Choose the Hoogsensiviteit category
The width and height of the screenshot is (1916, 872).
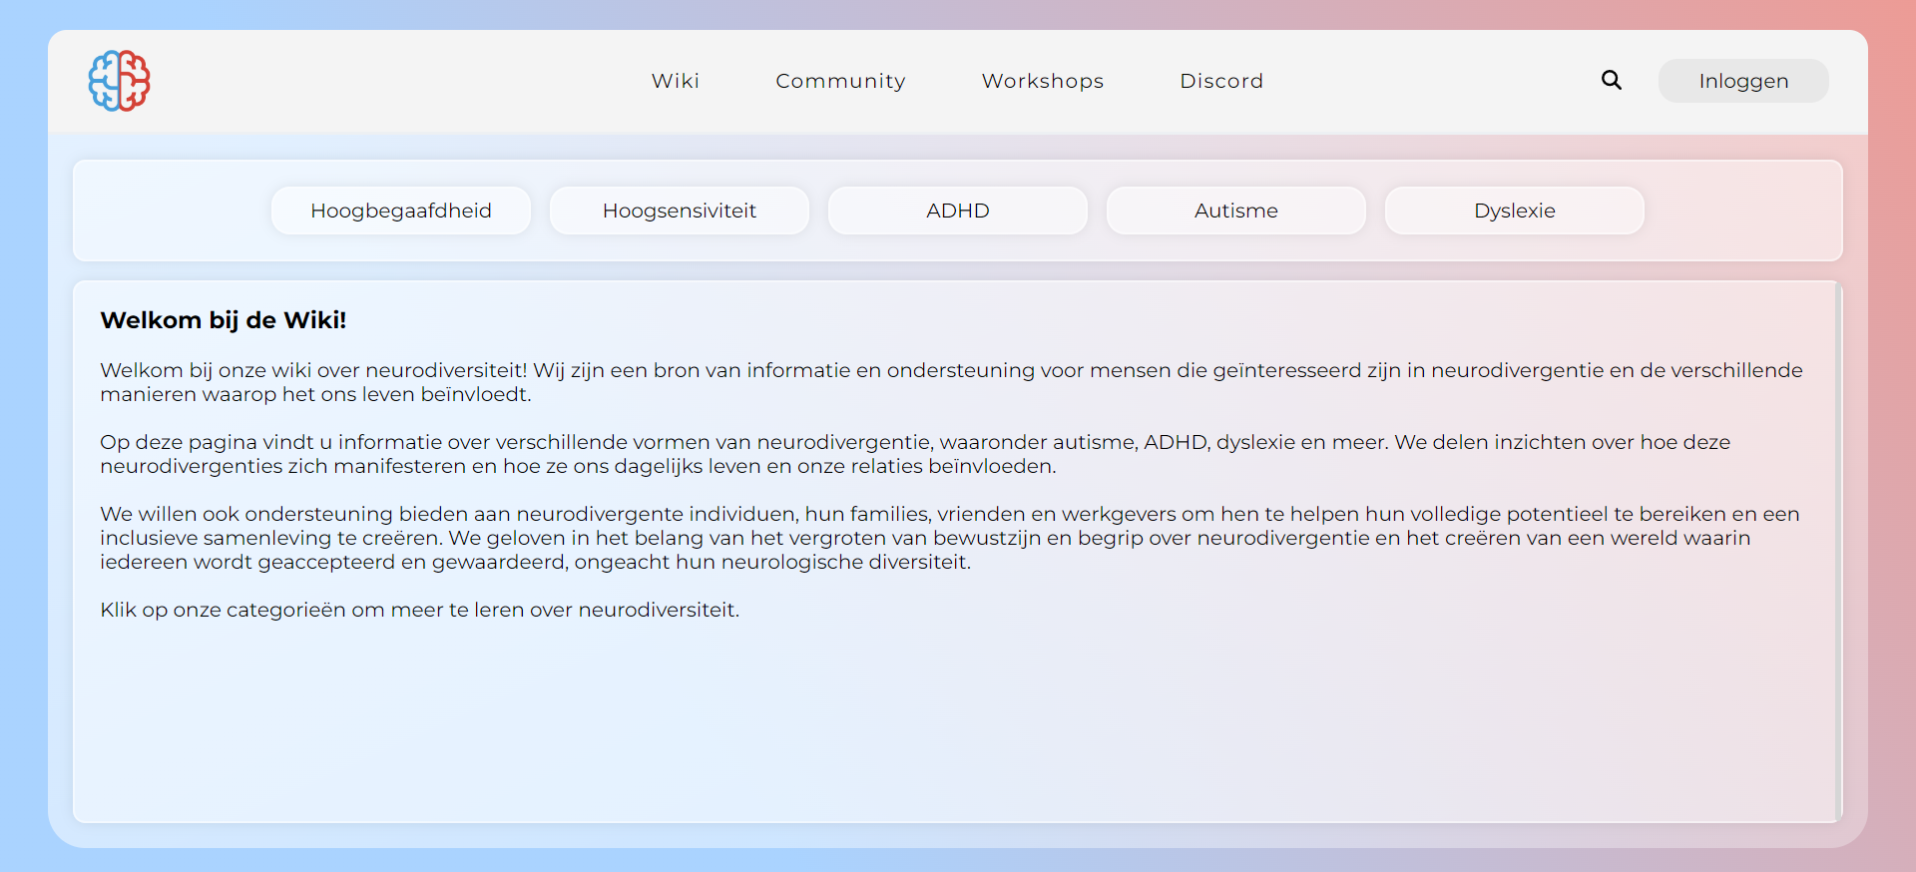pos(680,211)
